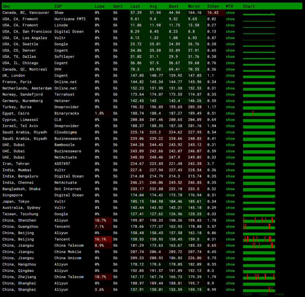Image resolution: width=305 pixels, height=297 pixels.
Task: Show MTR for the Riyadh Cloudsigma row
Action: 230,132
